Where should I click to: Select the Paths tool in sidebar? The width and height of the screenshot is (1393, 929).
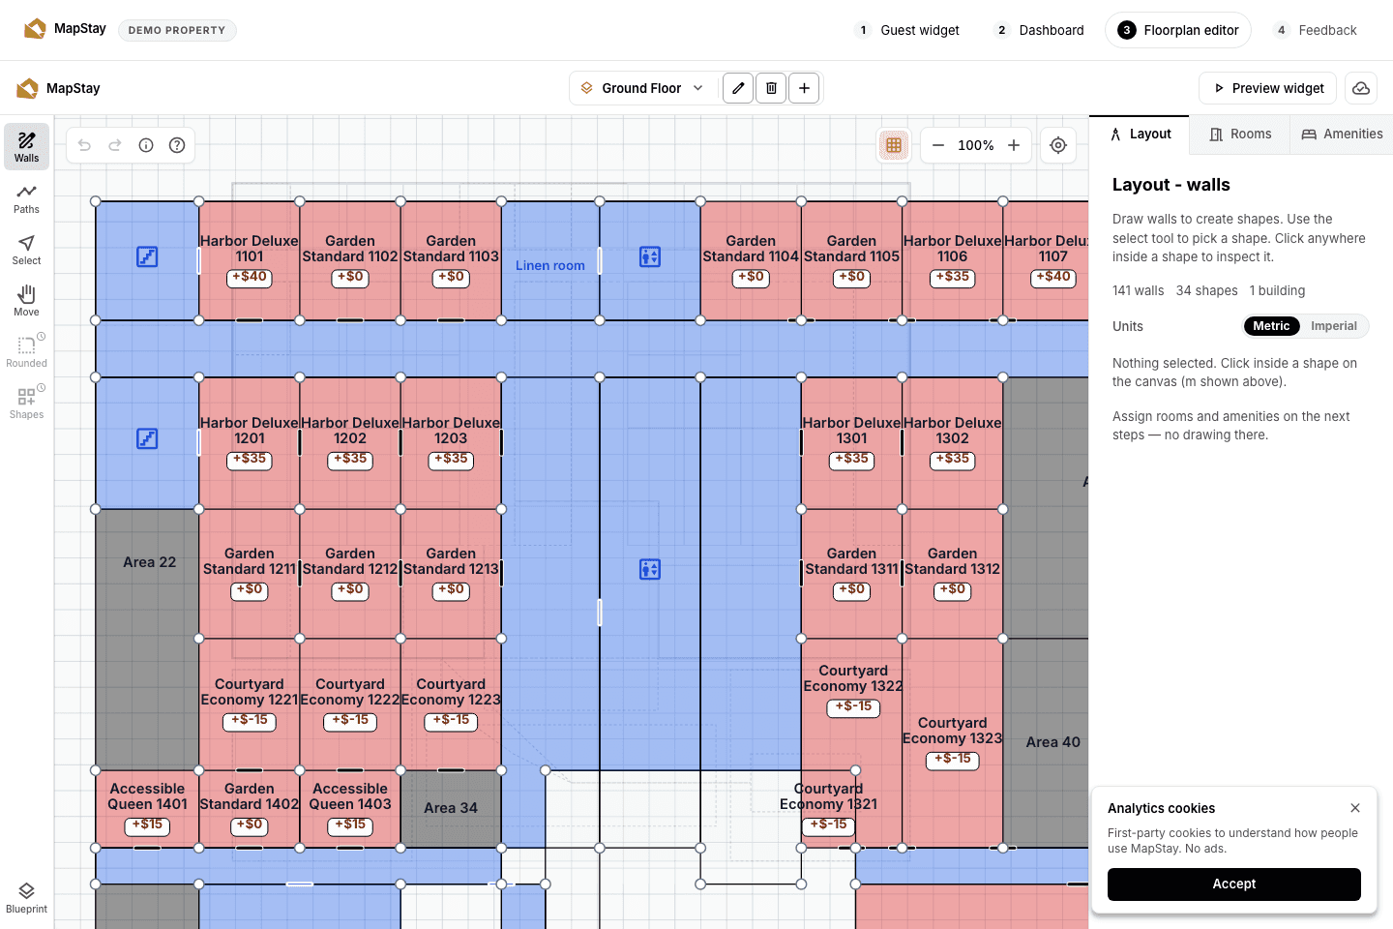(x=26, y=198)
